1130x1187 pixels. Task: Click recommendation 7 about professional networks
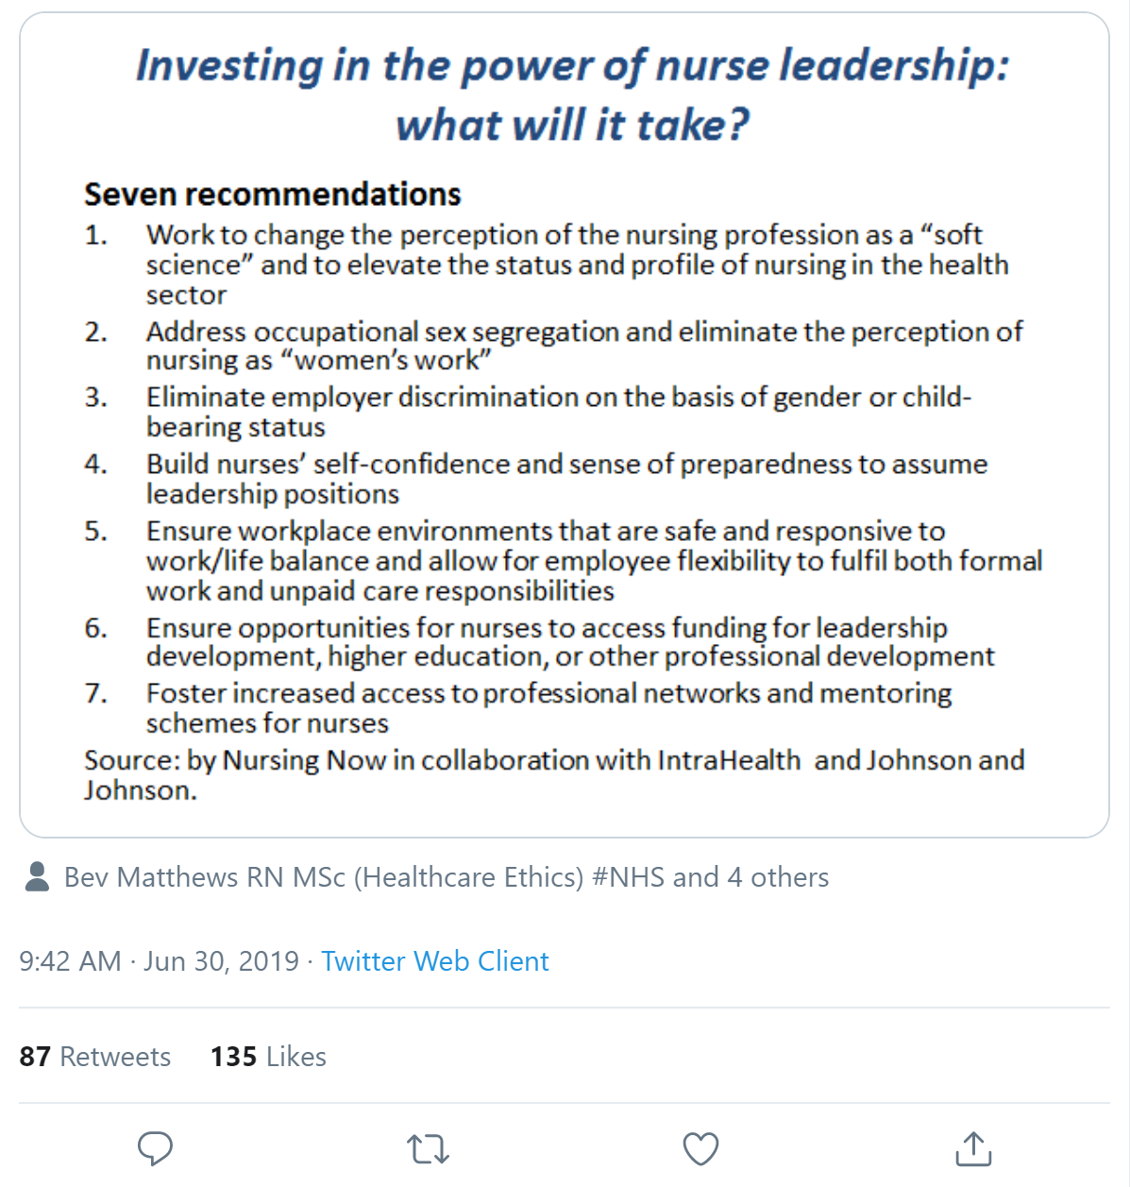548,707
